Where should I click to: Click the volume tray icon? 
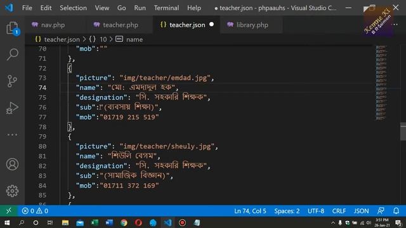369,222
